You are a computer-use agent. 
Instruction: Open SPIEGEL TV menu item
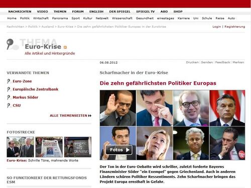point(145,12)
